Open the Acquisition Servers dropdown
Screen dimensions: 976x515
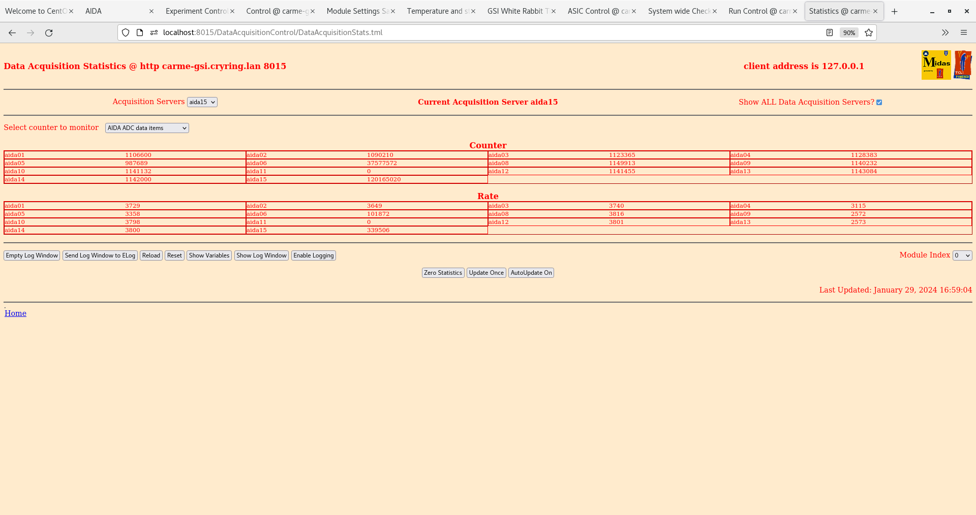(202, 102)
